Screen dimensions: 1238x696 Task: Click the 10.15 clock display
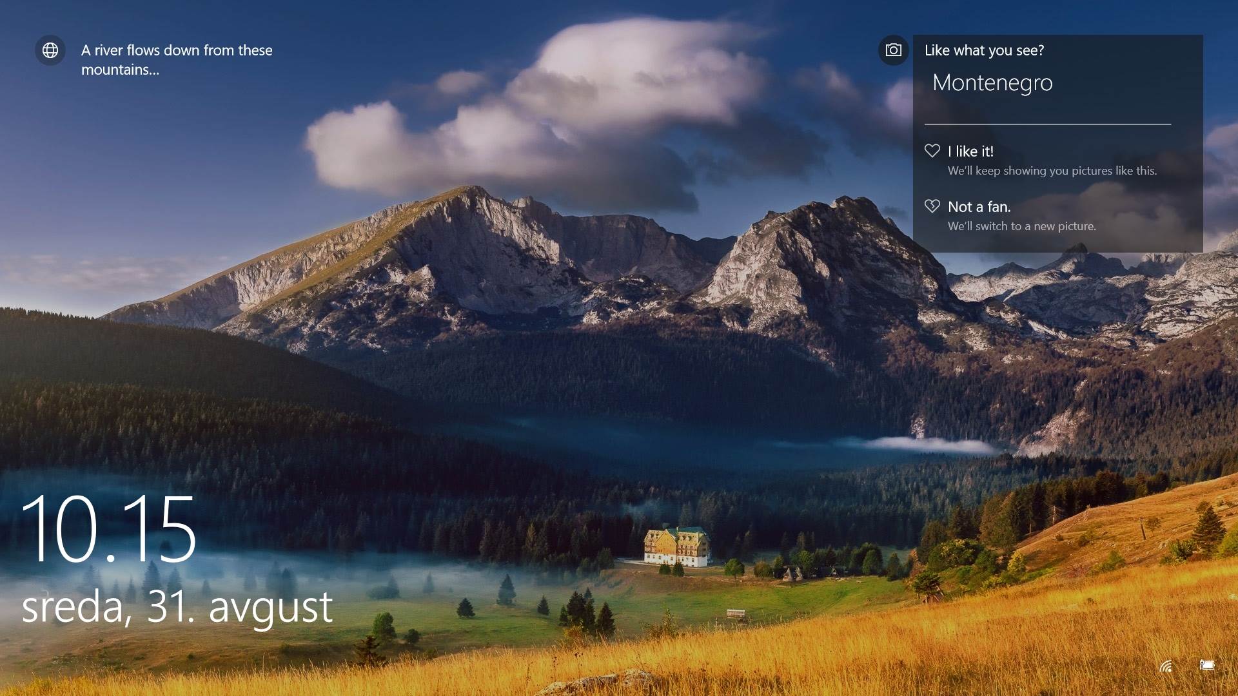[108, 530]
